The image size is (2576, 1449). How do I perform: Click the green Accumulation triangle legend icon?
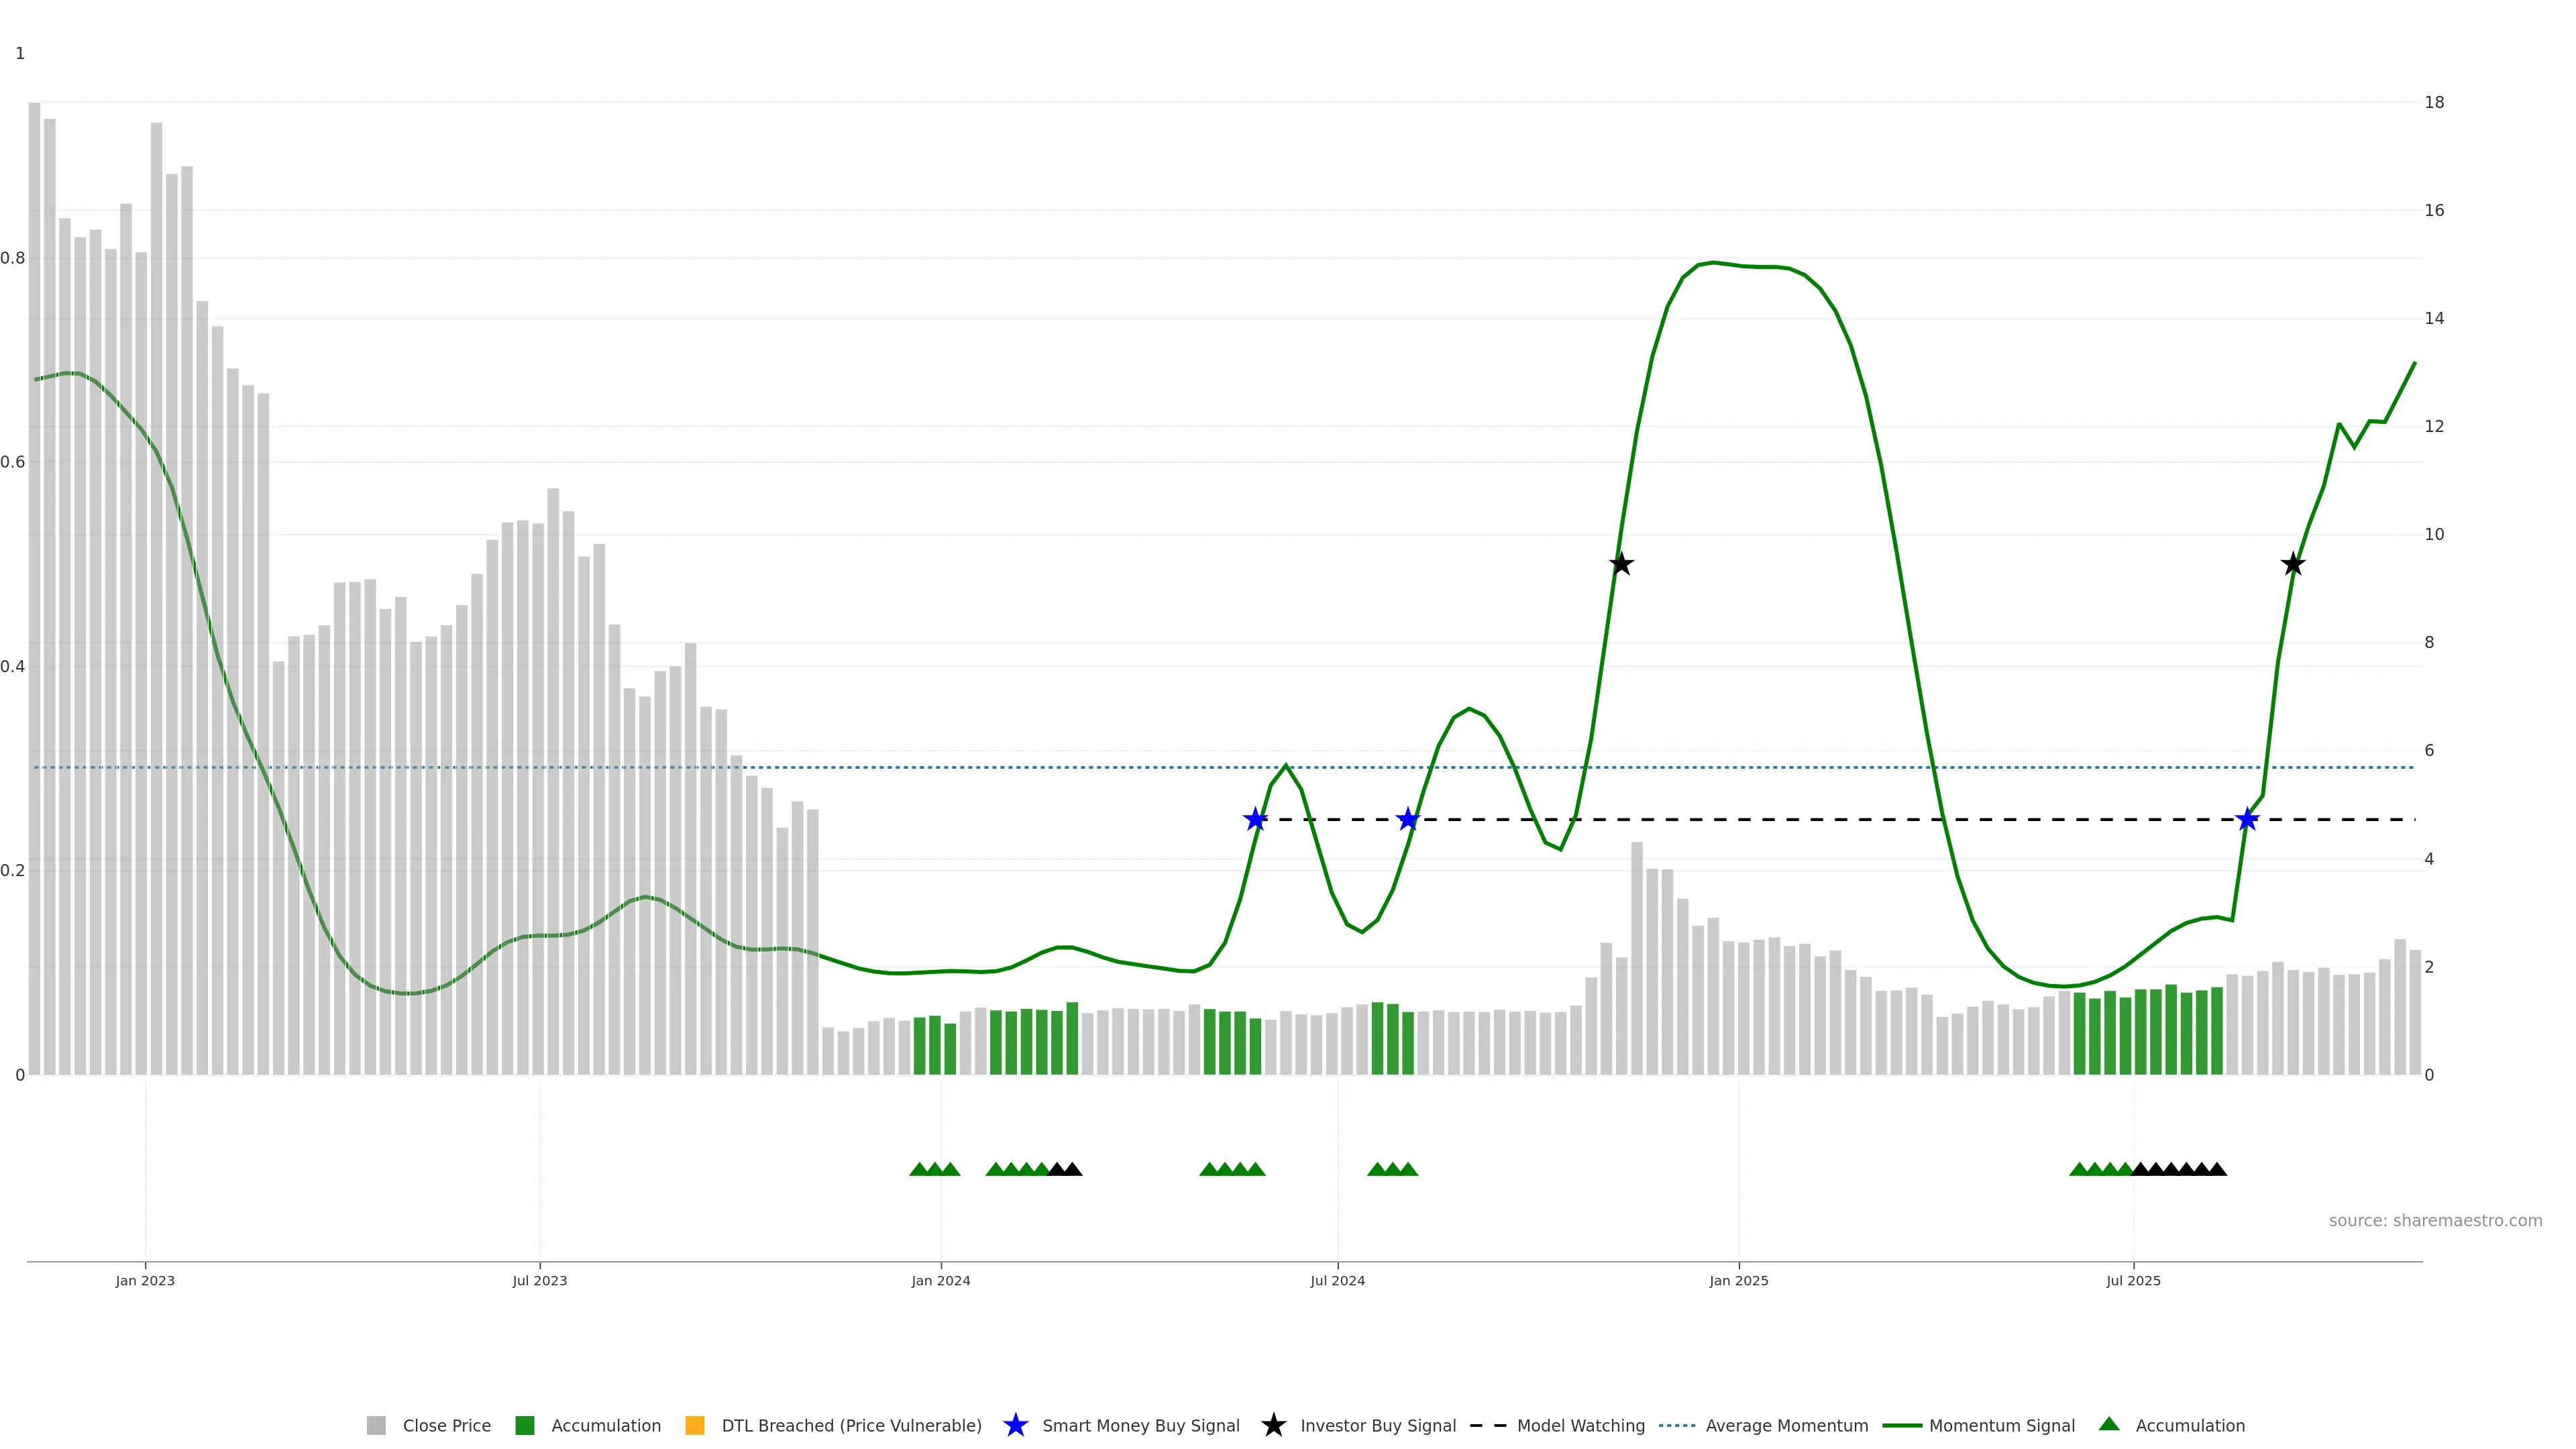(x=2109, y=1424)
